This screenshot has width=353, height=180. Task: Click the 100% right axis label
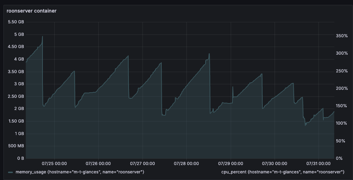(342, 123)
